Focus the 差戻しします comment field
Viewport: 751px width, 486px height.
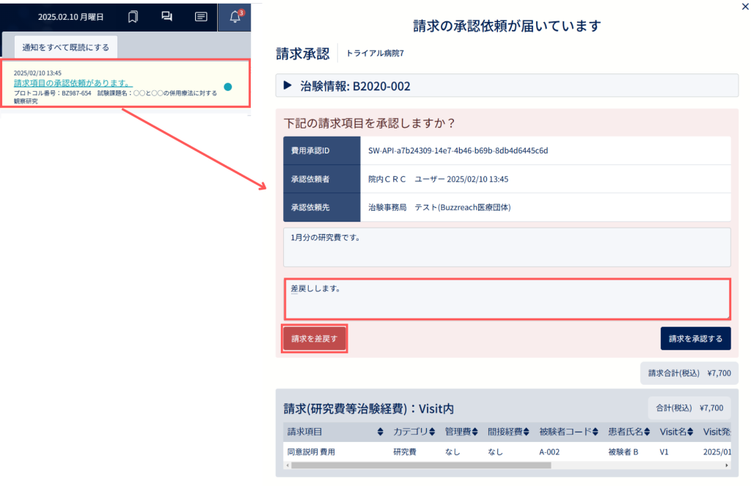[x=508, y=299]
